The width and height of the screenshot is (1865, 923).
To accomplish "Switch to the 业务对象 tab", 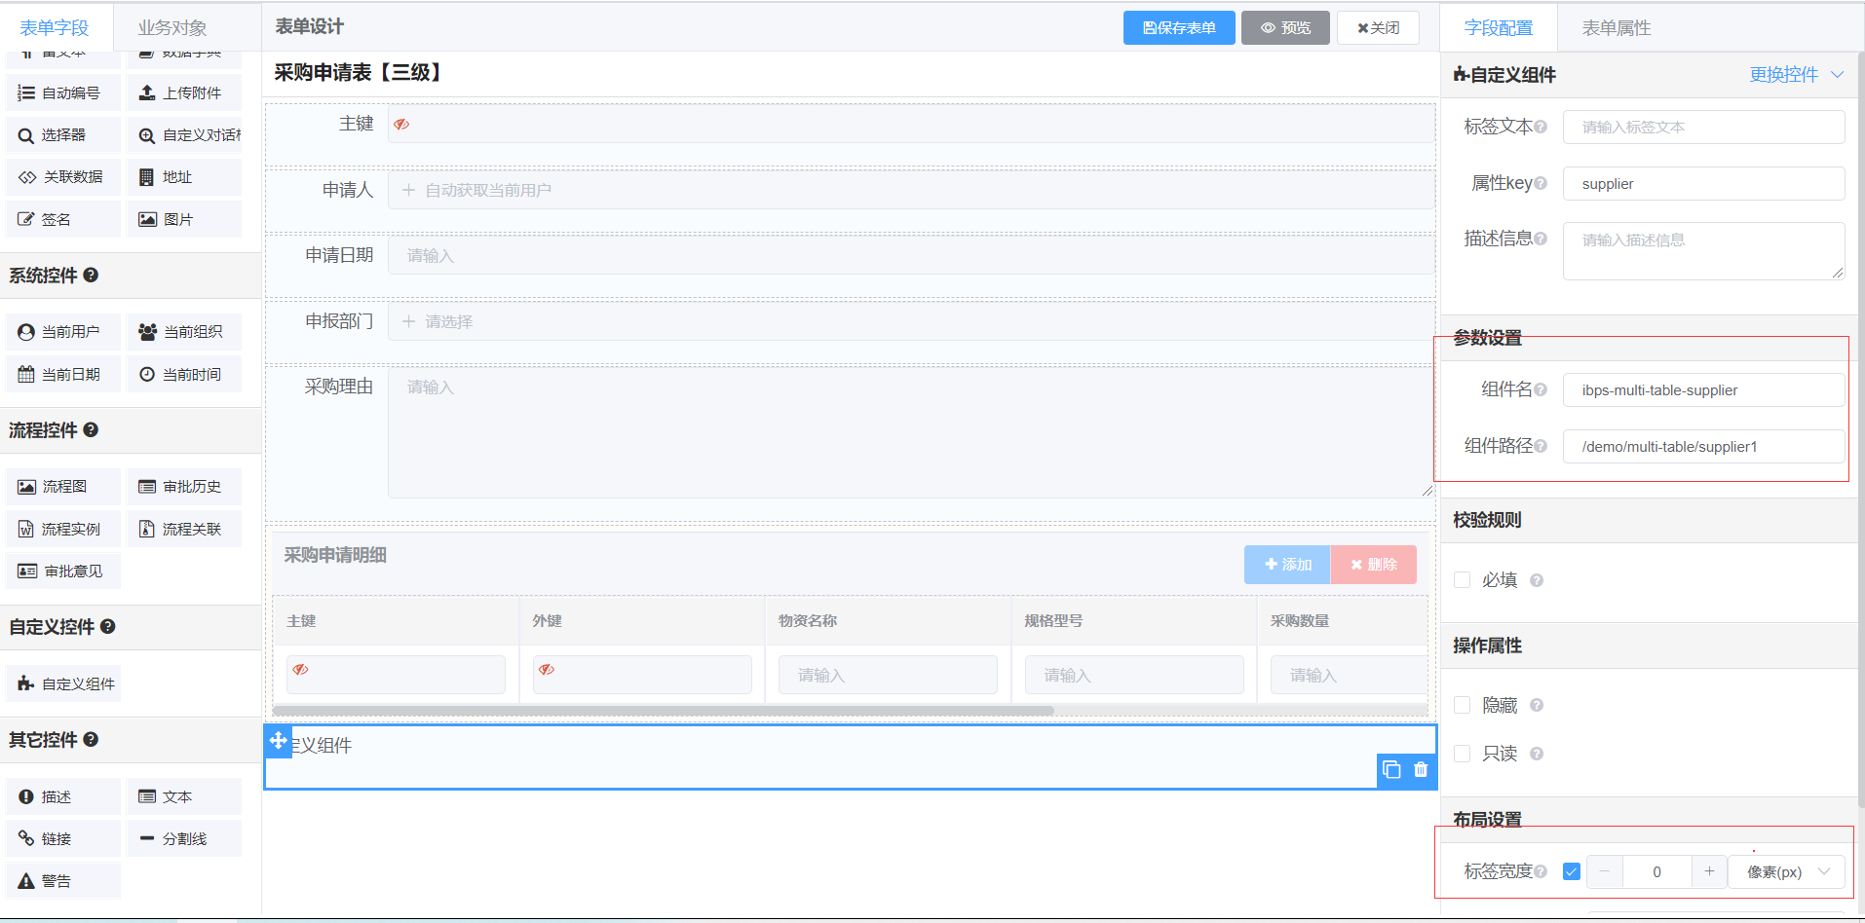I will click(171, 28).
